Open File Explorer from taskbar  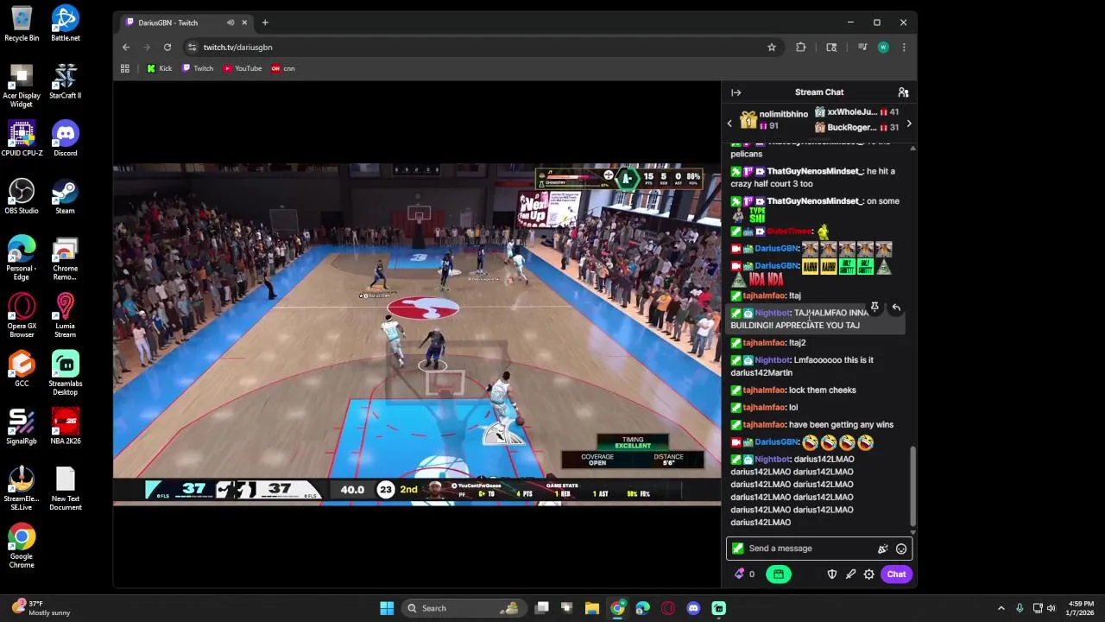(x=592, y=608)
